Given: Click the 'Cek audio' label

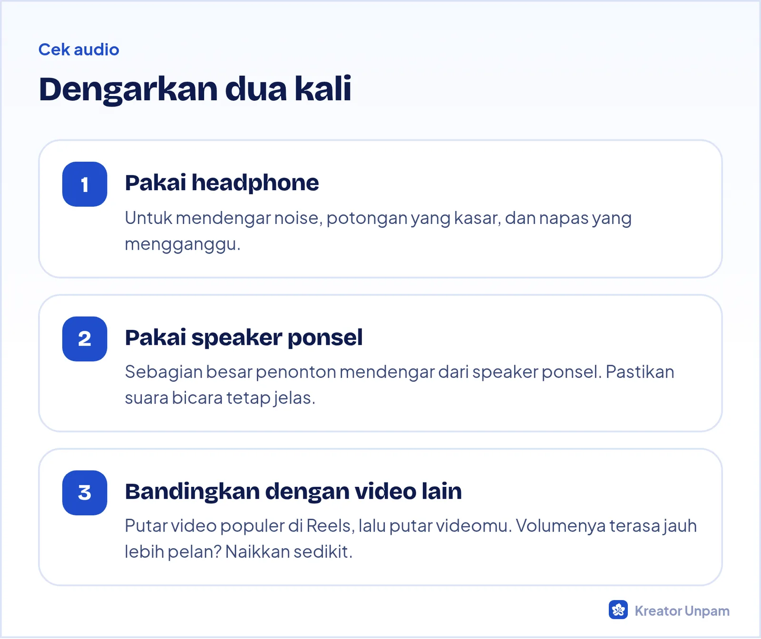Looking at the screenshot, I should [78, 49].
